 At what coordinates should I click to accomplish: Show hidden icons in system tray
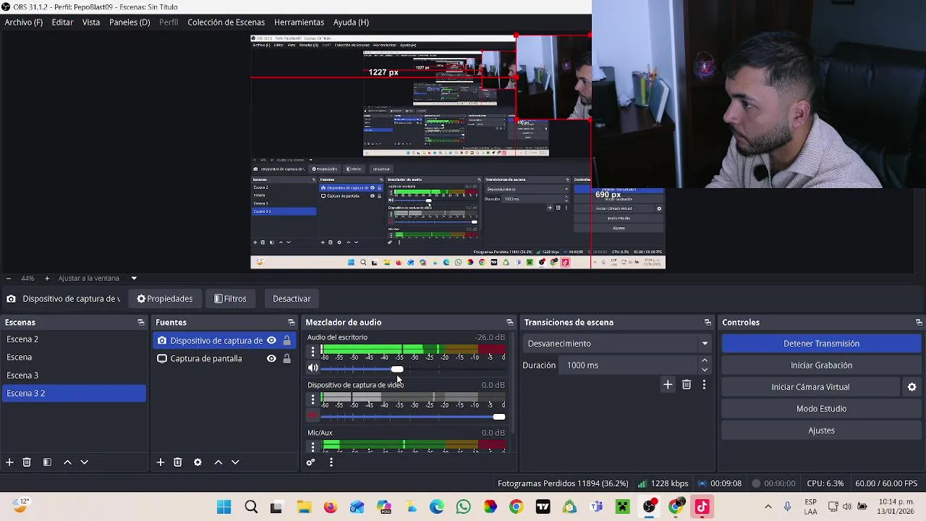[768, 507]
